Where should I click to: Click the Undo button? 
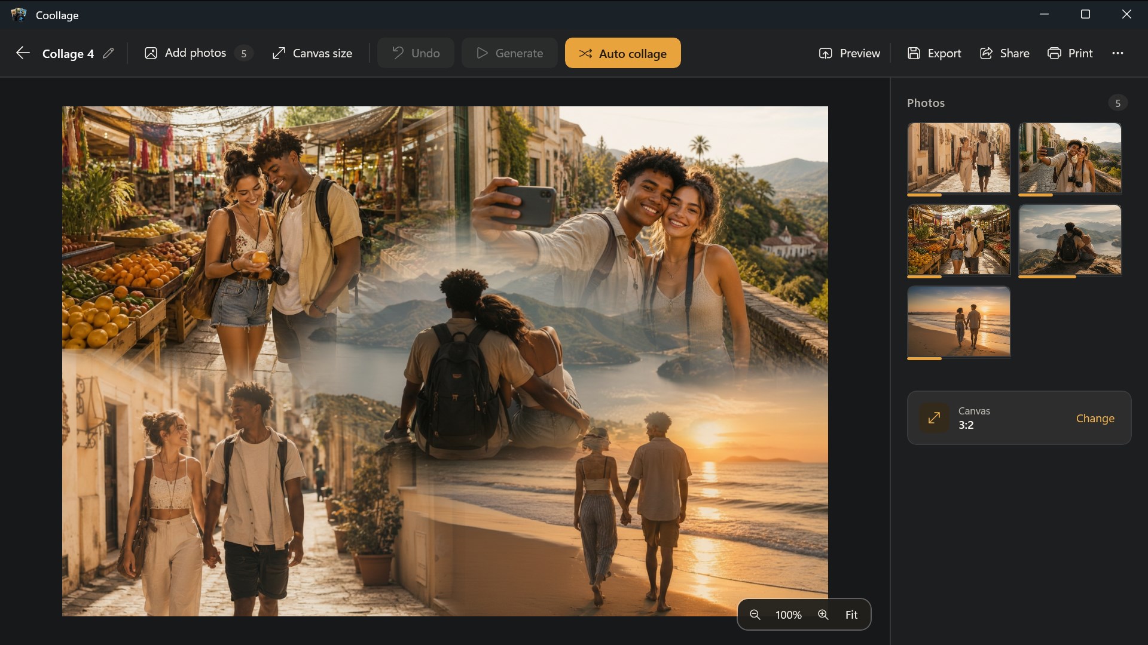(416, 53)
